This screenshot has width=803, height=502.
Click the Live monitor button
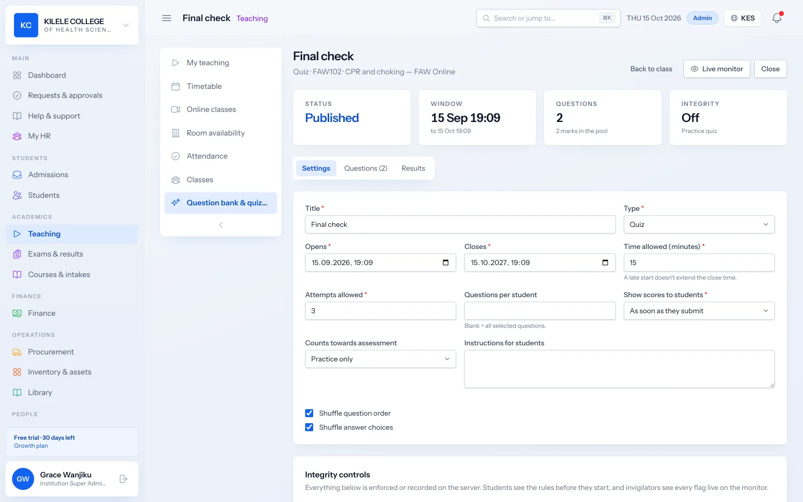tap(717, 69)
